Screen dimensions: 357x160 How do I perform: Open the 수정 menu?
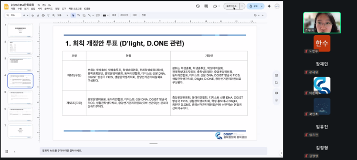pyautogui.click(x=19, y=9)
